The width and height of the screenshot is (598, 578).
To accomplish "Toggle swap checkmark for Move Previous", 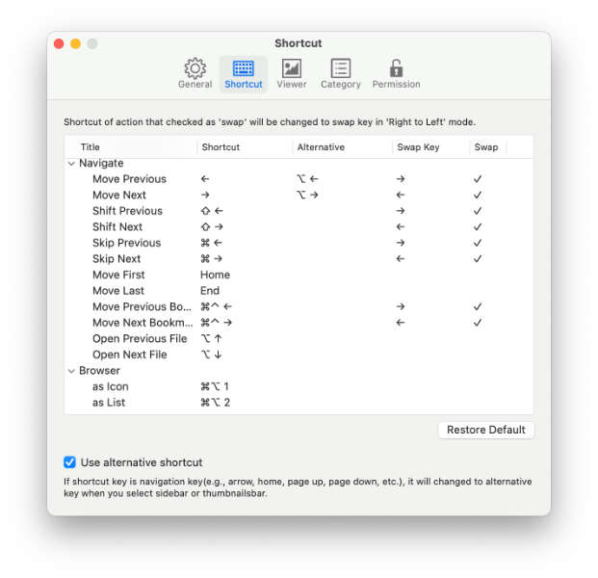I will click(x=478, y=179).
